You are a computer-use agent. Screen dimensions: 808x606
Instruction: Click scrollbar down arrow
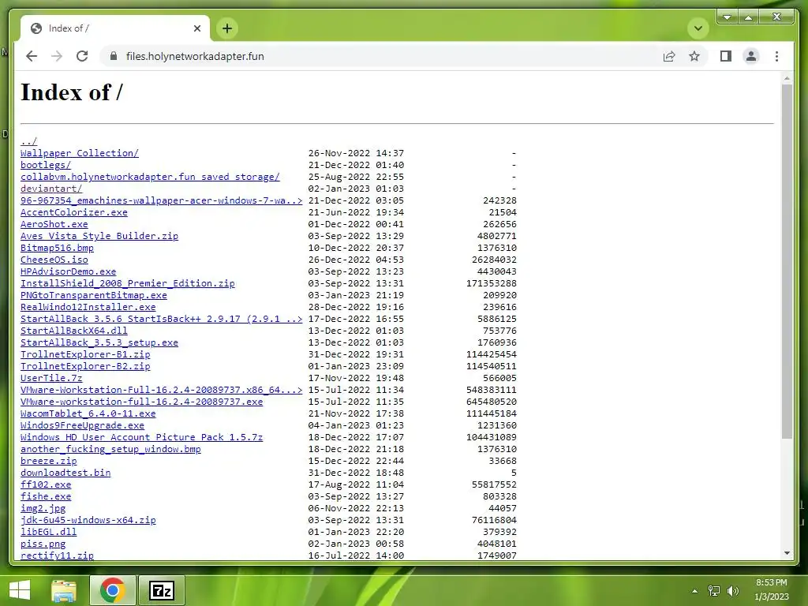tap(787, 553)
